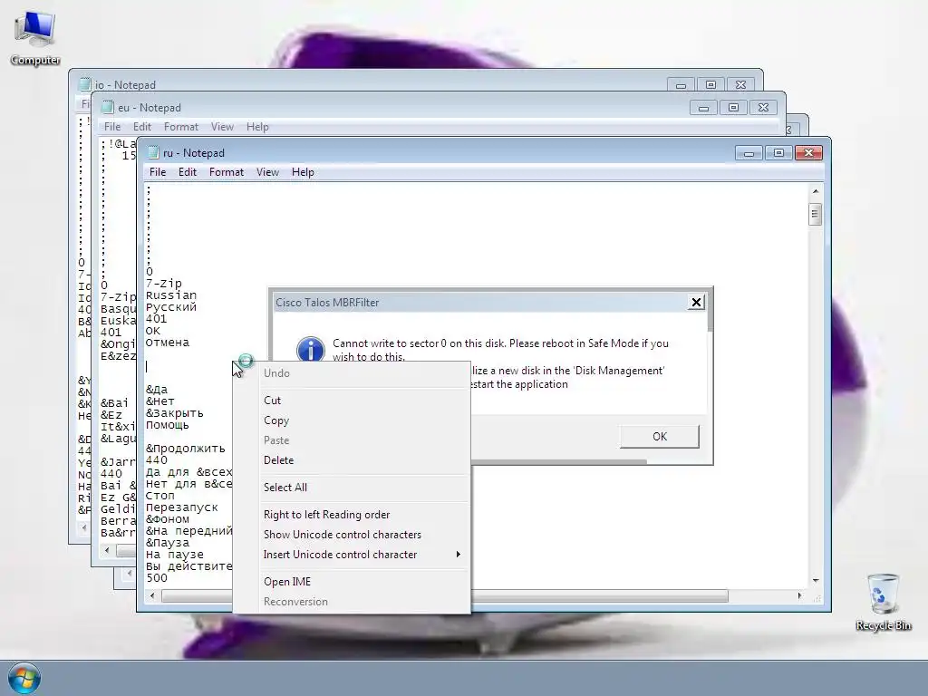The image size is (928, 696).
Task: Click the ru - Notepad window title
Action: point(194,153)
